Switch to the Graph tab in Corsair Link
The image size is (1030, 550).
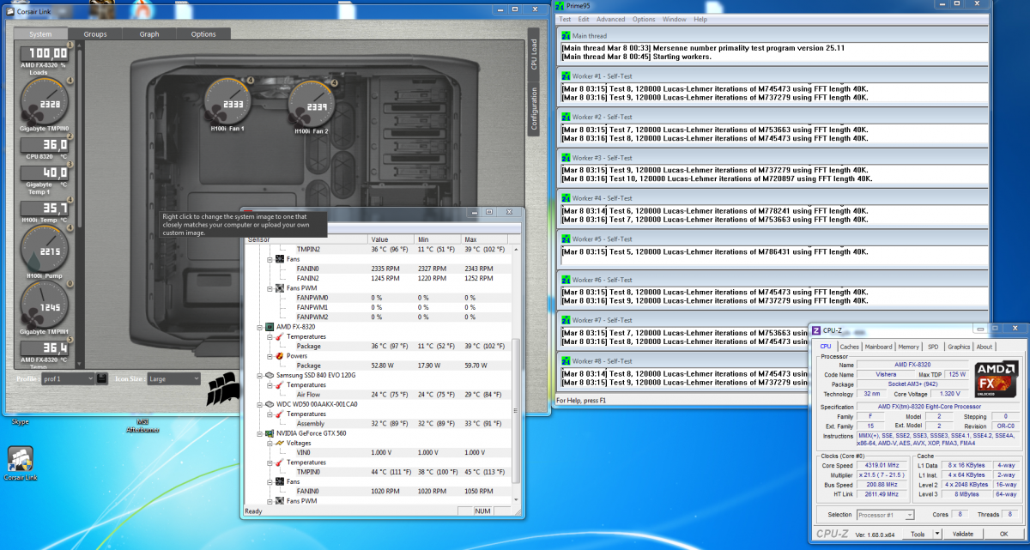[148, 34]
